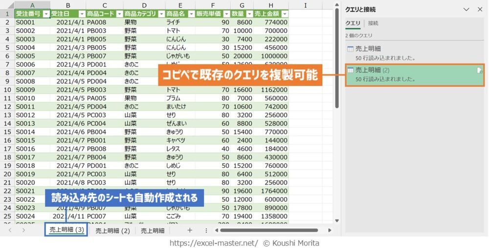Switch to the 売上明細 (2) sheet tab
The height and width of the screenshot is (248, 489).
tap(112, 231)
